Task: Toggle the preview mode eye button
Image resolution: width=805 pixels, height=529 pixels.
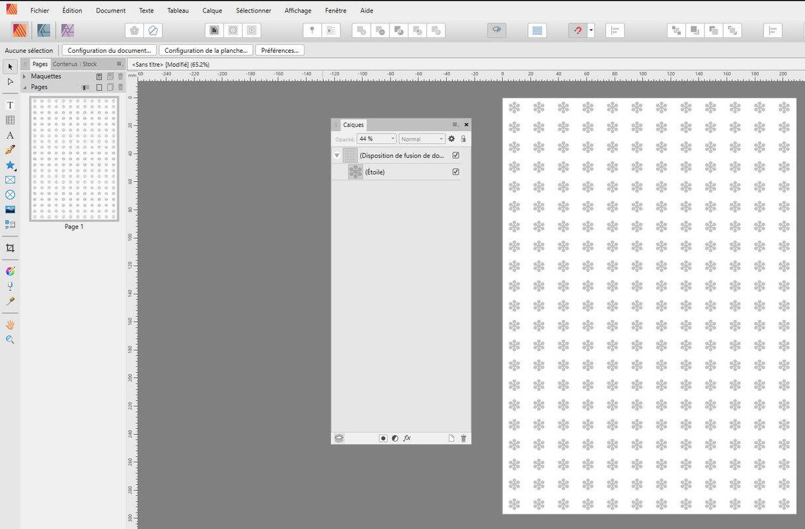Action: (496, 30)
